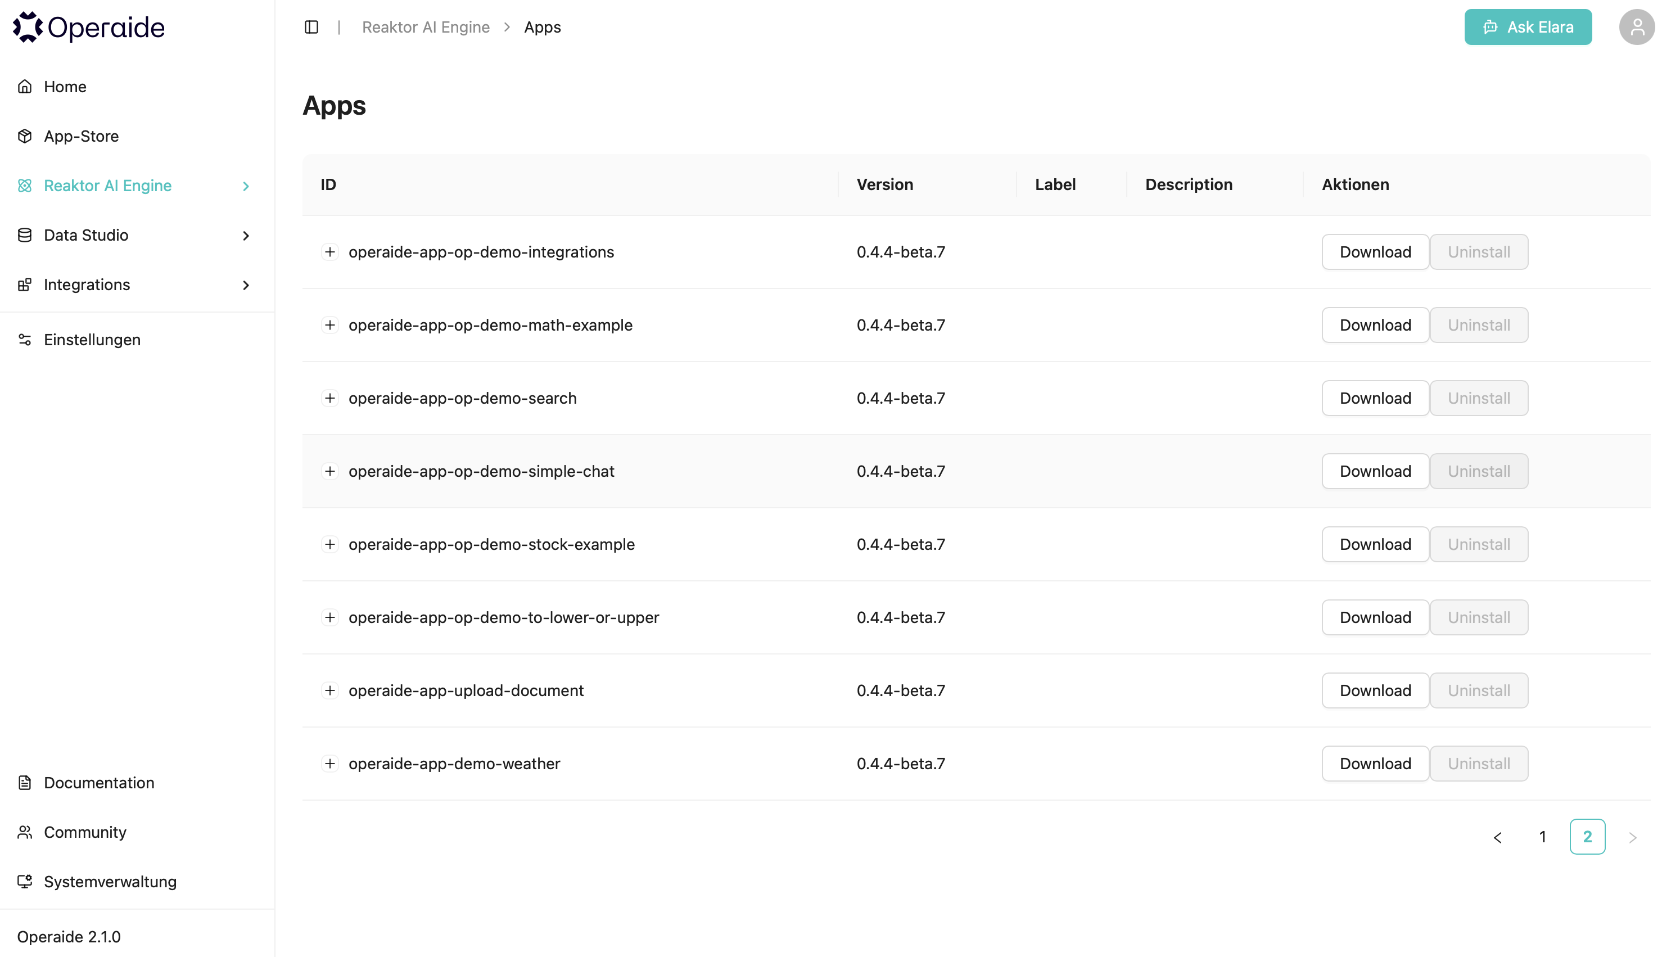The width and height of the screenshot is (1671, 957).
Task: Download operaide-app-upload-document
Action: pyautogui.click(x=1375, y=690)
